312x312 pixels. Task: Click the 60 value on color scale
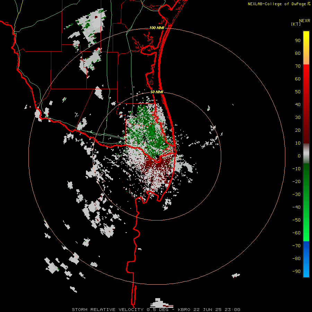click(298, 79)
